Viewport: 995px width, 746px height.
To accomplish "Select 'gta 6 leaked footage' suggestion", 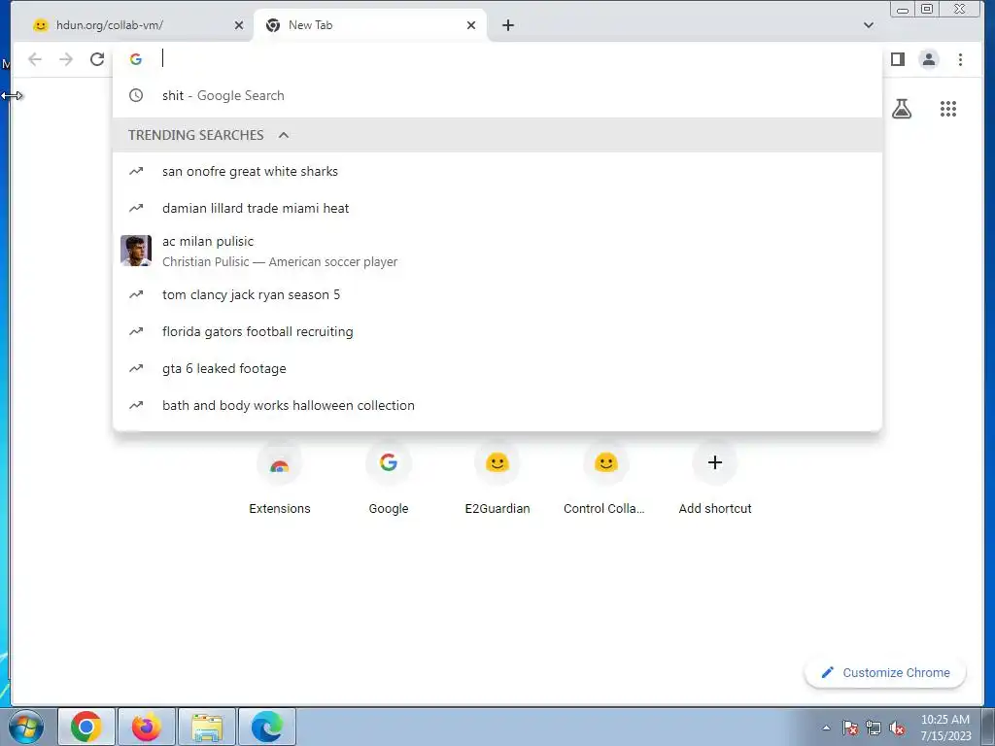I will tap(497, 368).
